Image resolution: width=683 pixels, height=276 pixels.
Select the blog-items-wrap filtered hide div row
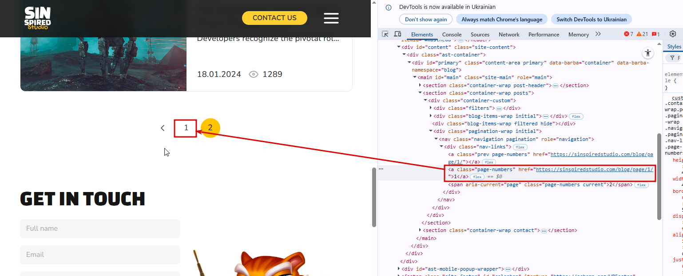[504, 124]
